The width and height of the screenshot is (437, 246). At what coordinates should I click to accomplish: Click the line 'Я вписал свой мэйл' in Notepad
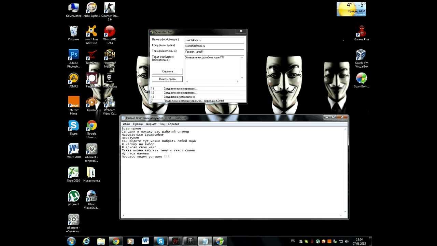coord(139,147)
